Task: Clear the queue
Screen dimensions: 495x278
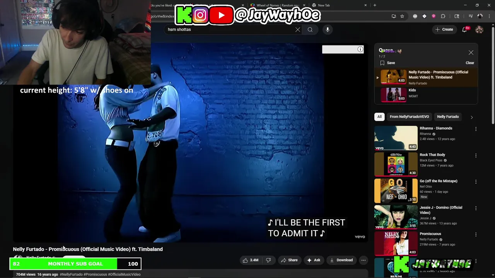Action: coord(470,63)
